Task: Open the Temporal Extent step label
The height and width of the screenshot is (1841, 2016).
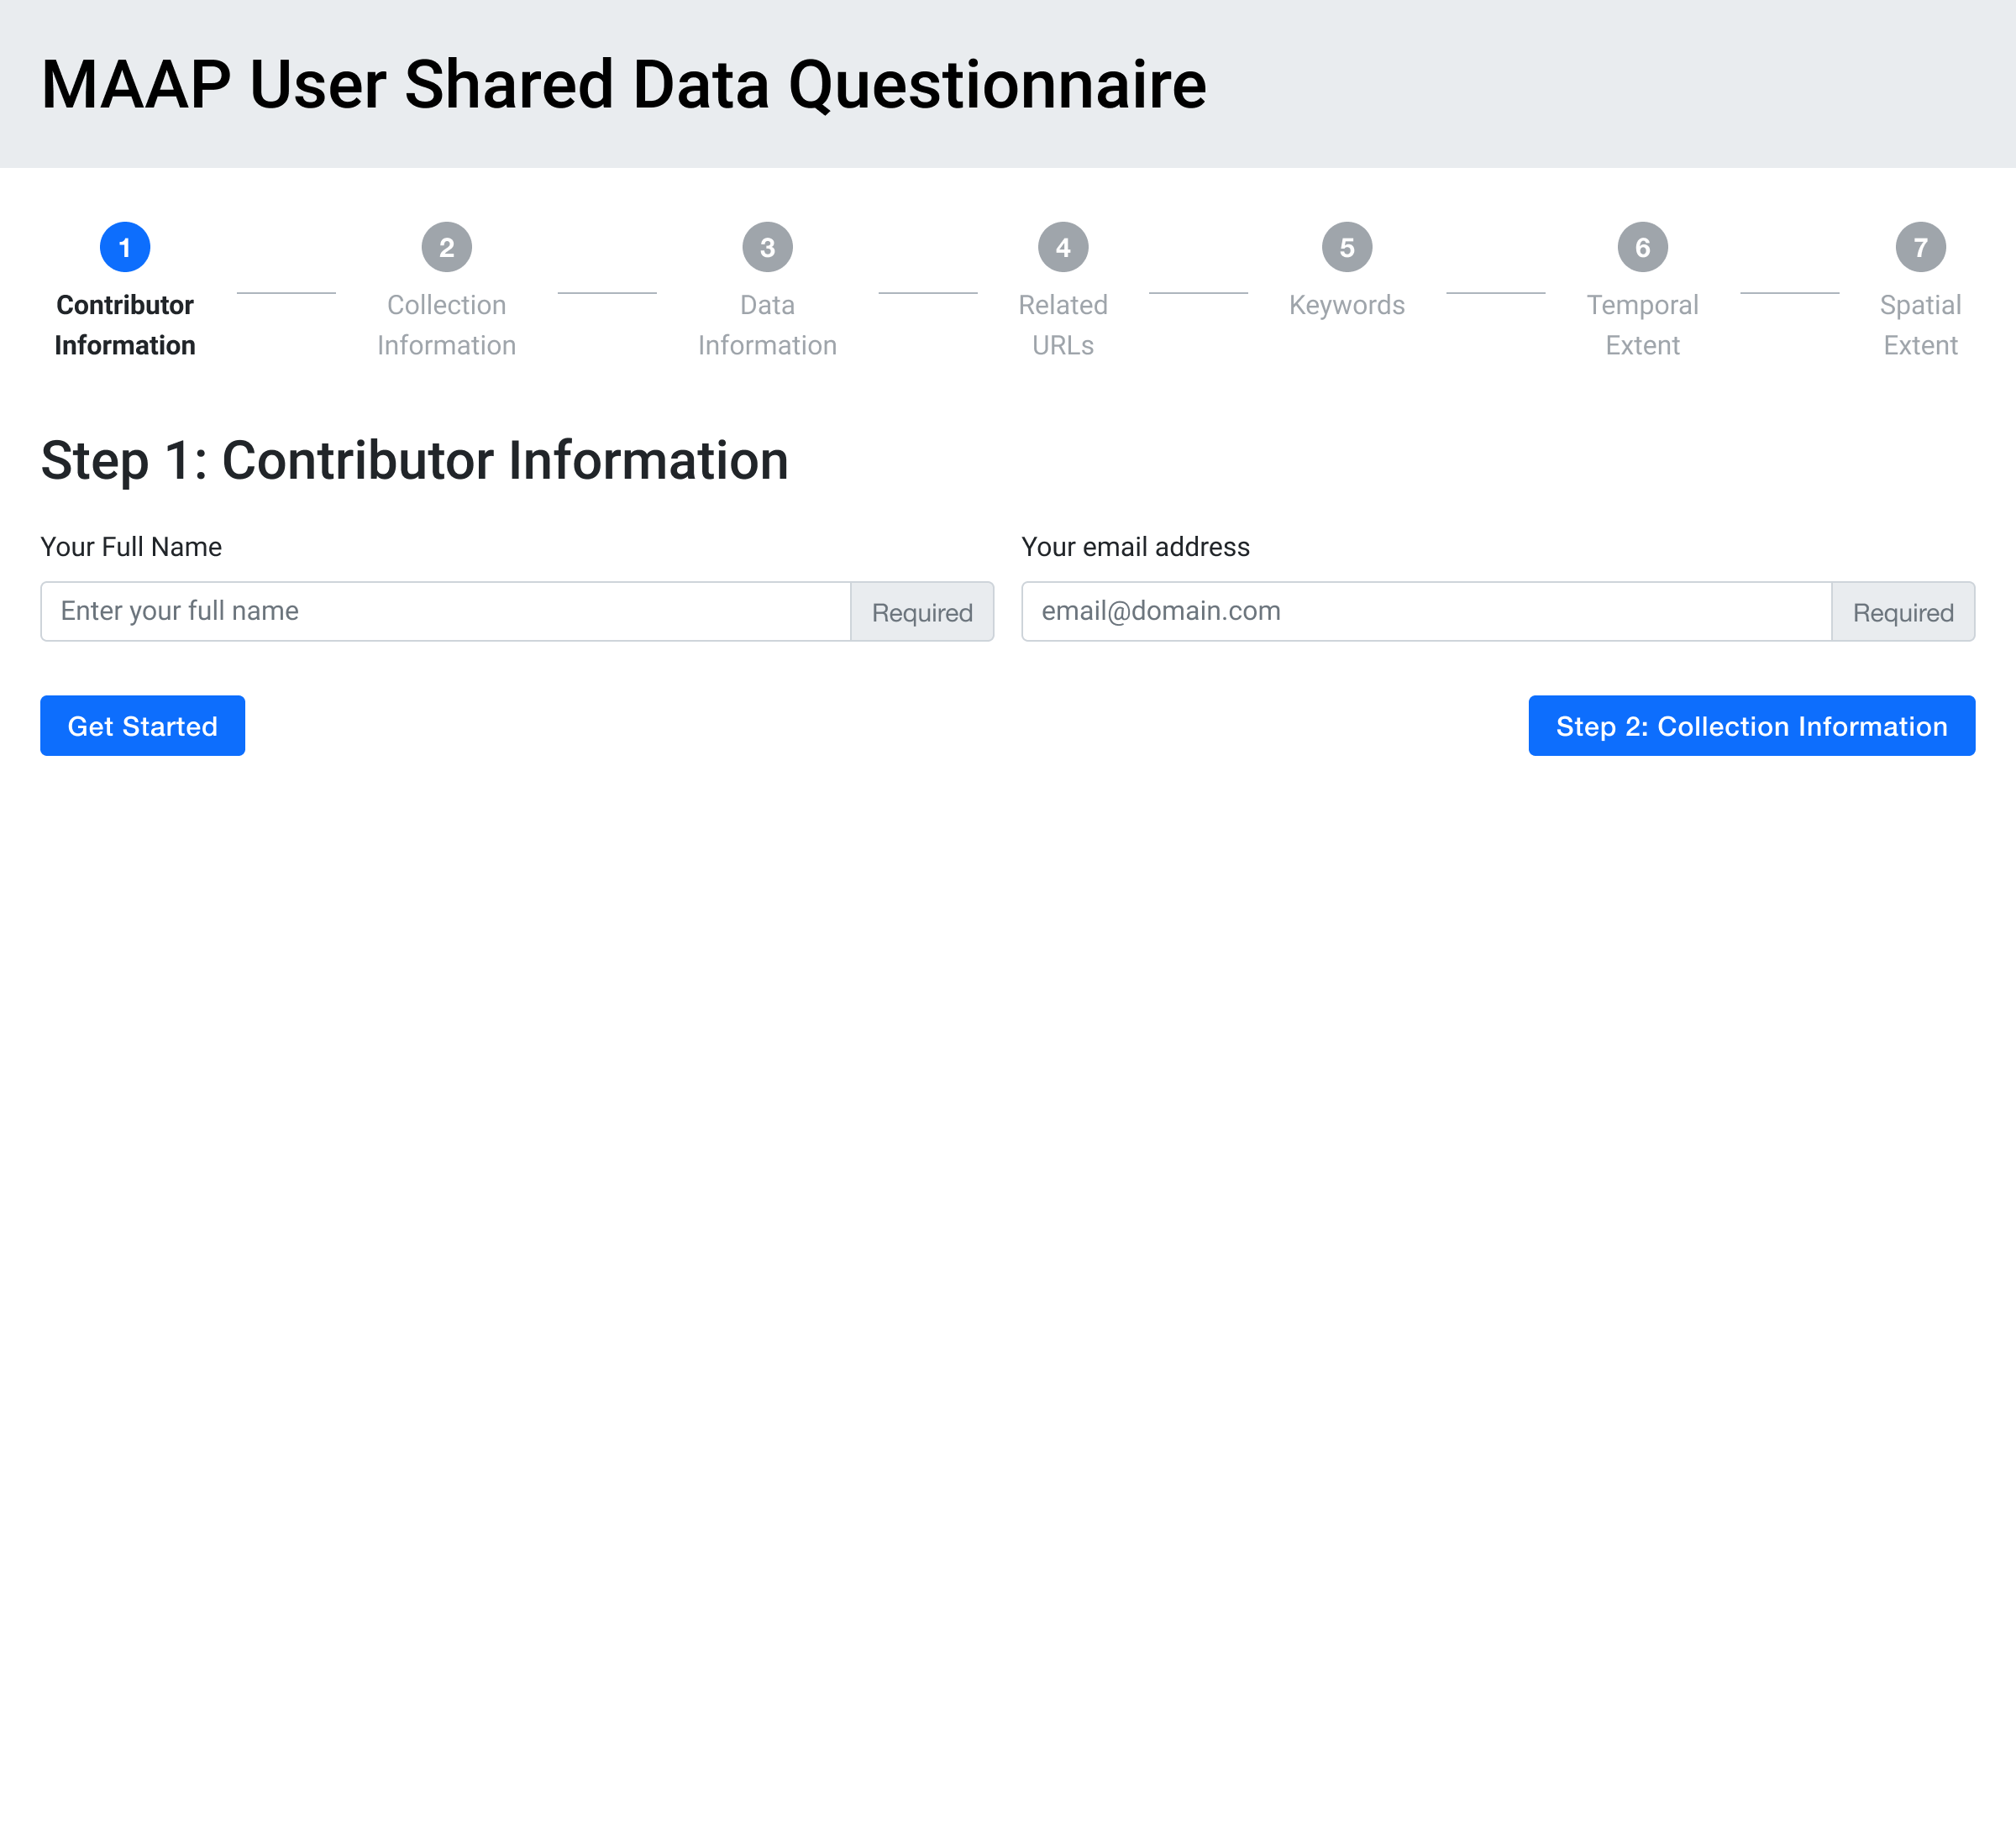Action: pyautogui.click(x=1643, y=325)
